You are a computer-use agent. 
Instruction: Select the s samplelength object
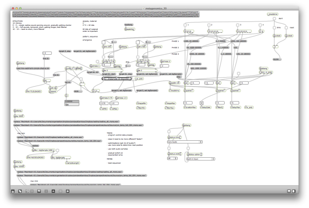72,163
